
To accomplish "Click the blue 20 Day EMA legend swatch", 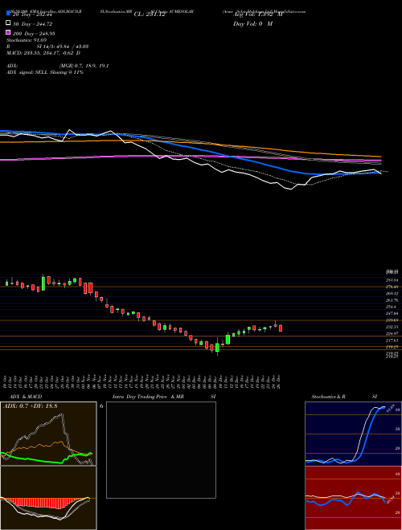I will click(8, 14).
